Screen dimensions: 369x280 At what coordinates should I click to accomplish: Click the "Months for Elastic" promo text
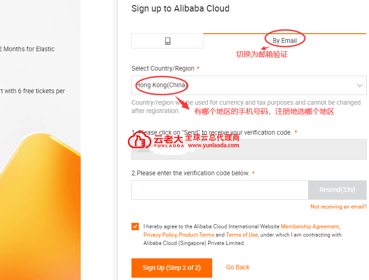point(29,49)
